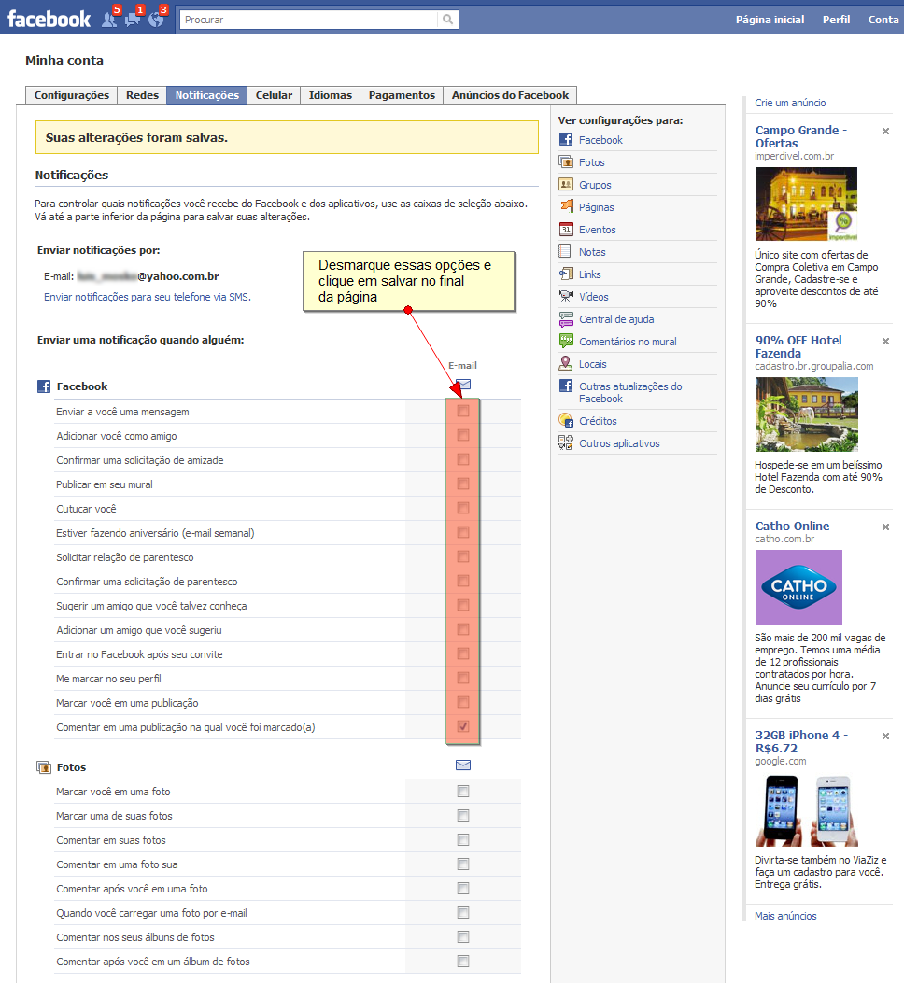This screenshot has height=983, width=904.
Task: Open the Idiomas tab
Action: [x=330, y=95]
